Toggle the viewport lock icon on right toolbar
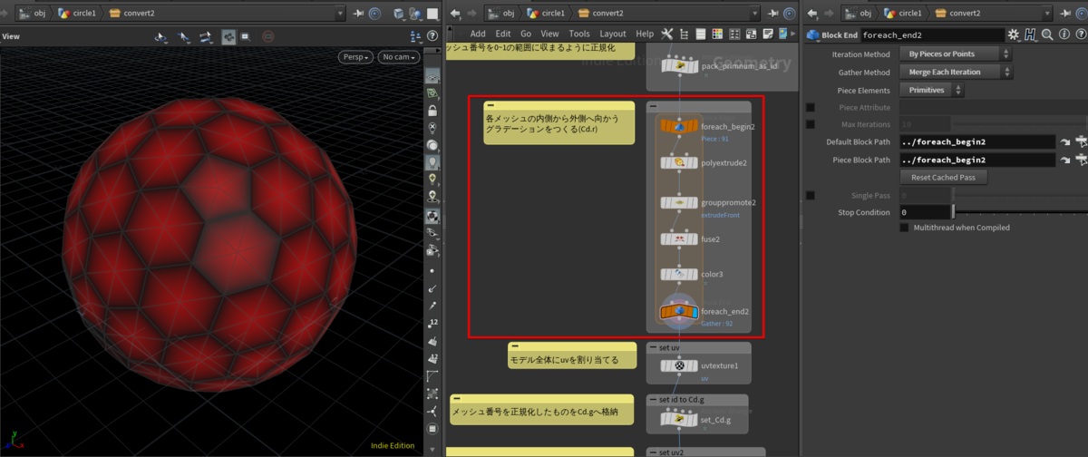 tap(433, 111)
